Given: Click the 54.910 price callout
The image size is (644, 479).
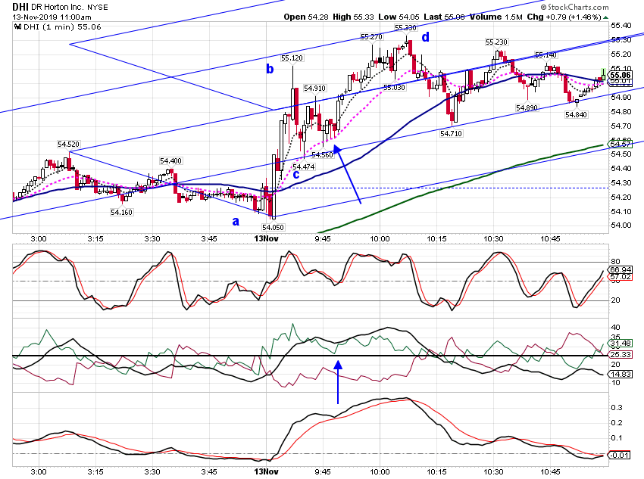Looking at the screenshot, I should click(315, 89).
